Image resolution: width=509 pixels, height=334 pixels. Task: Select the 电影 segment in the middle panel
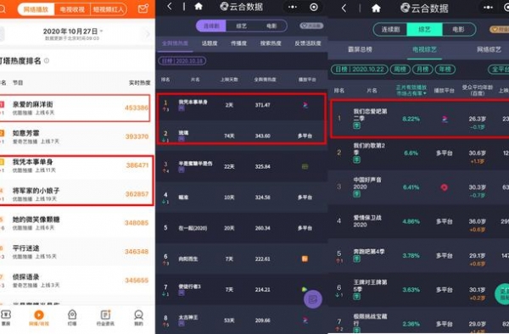[271, 25]
